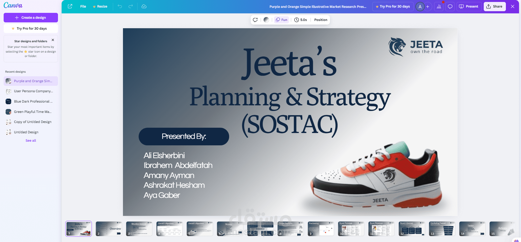This screenshot has width=521, height=242.
Task: Click Try Pro for 30 days in top bar
Action: pyautogui.click(x=393, y=6)
